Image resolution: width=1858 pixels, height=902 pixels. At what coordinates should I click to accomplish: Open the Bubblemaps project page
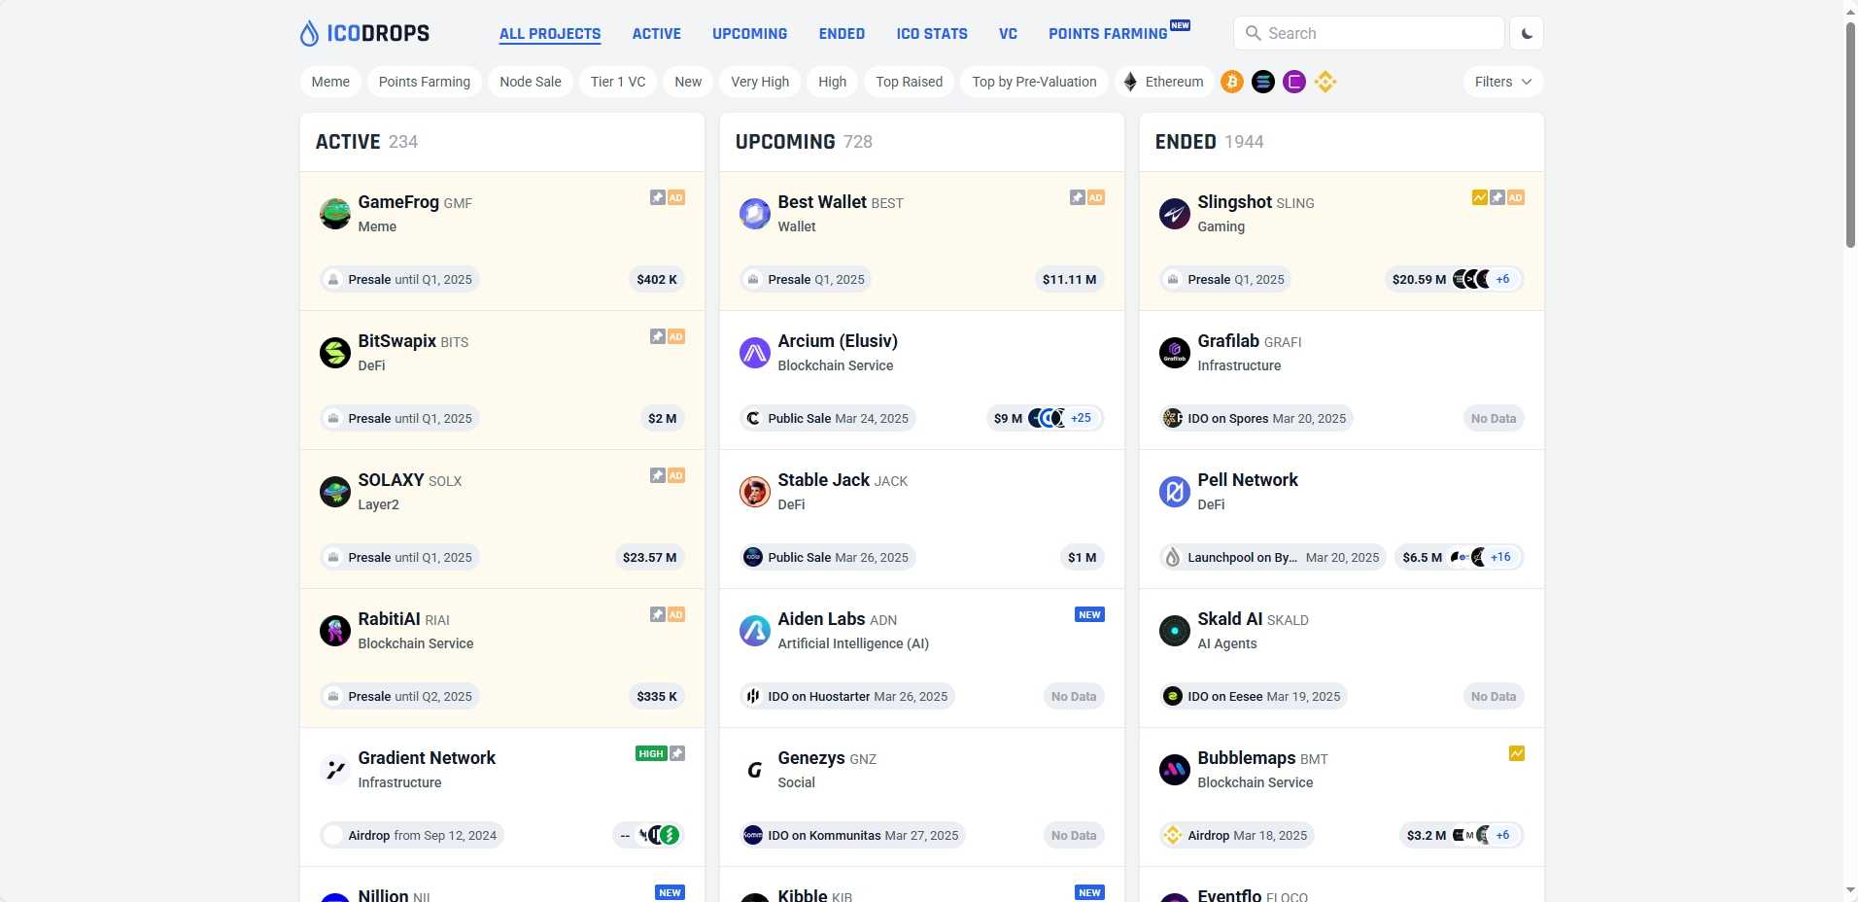(x=1247, y=758)
